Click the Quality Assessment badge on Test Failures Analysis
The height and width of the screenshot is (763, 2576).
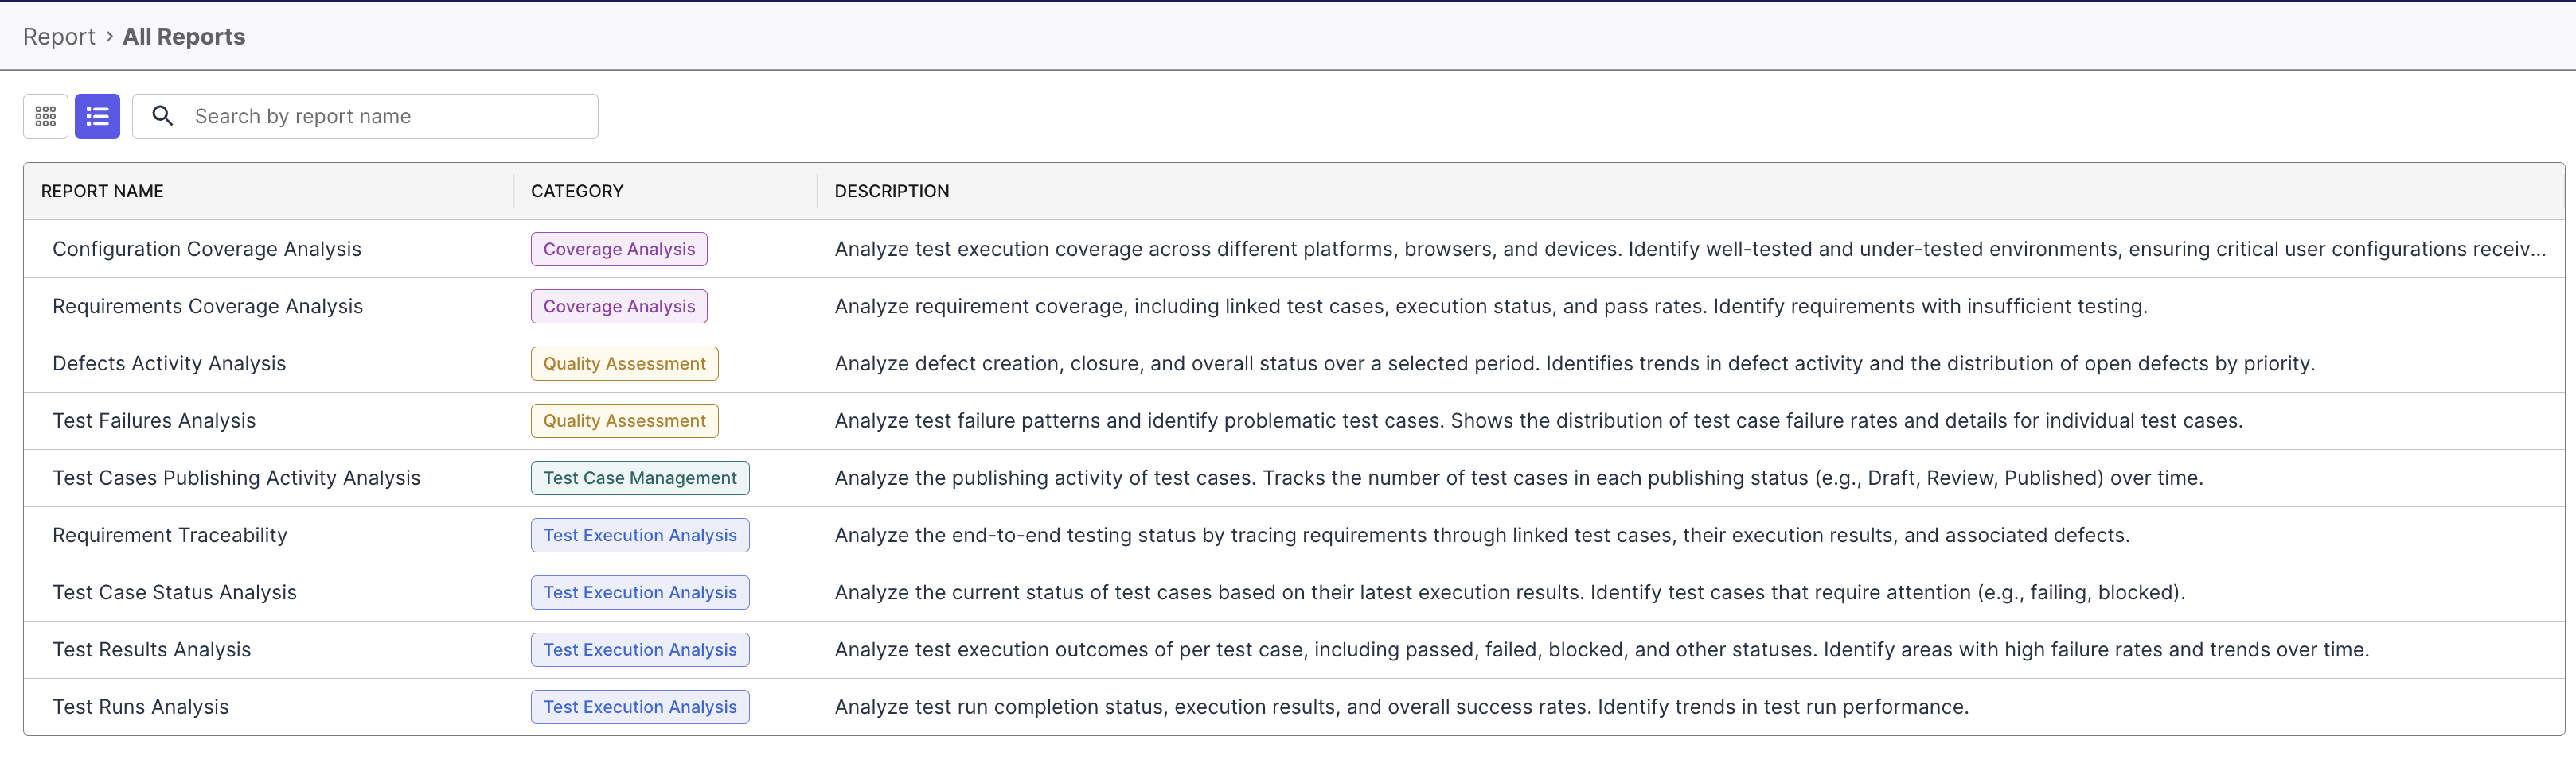[624, 420]
